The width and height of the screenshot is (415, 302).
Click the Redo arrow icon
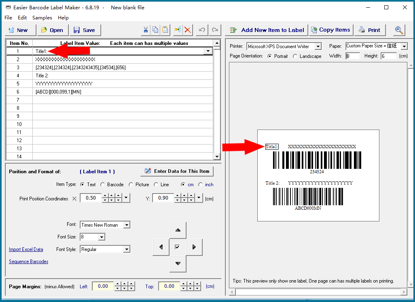coord(215,30)
